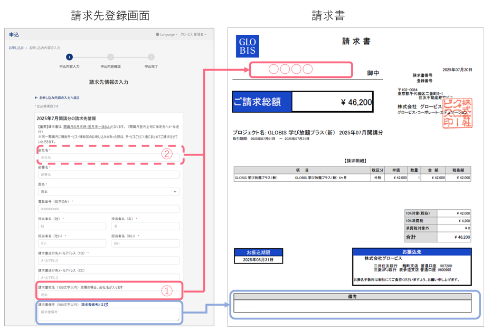Click the 外税 cell in the detail row
Viewport: 491px width, 332px height.
377,178
